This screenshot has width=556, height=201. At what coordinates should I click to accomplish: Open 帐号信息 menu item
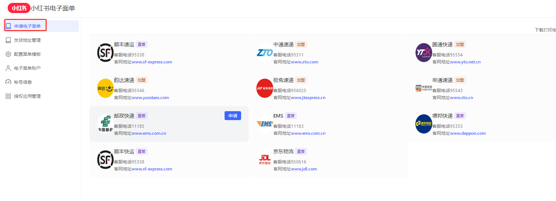pyautogui.click(x=41, y=82)
